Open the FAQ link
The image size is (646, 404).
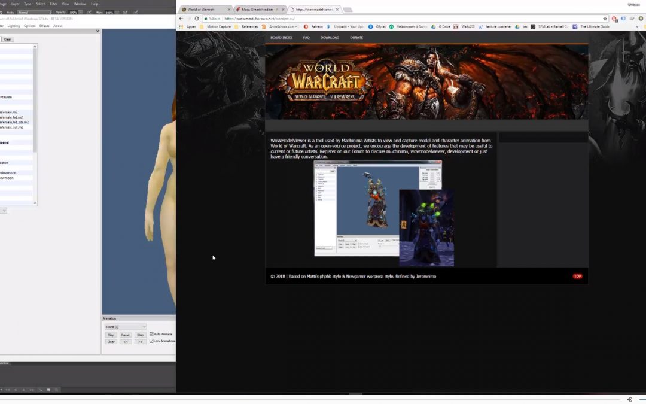click(x=306, y=38)
